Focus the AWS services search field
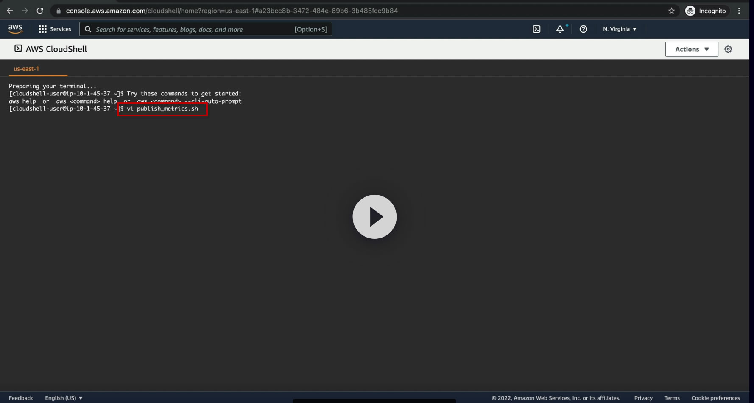 coord(206,29)
